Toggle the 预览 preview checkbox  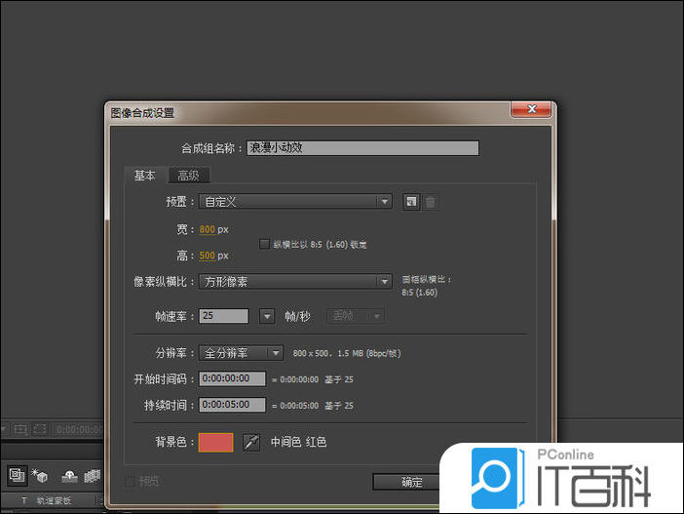tap(130, 482)
